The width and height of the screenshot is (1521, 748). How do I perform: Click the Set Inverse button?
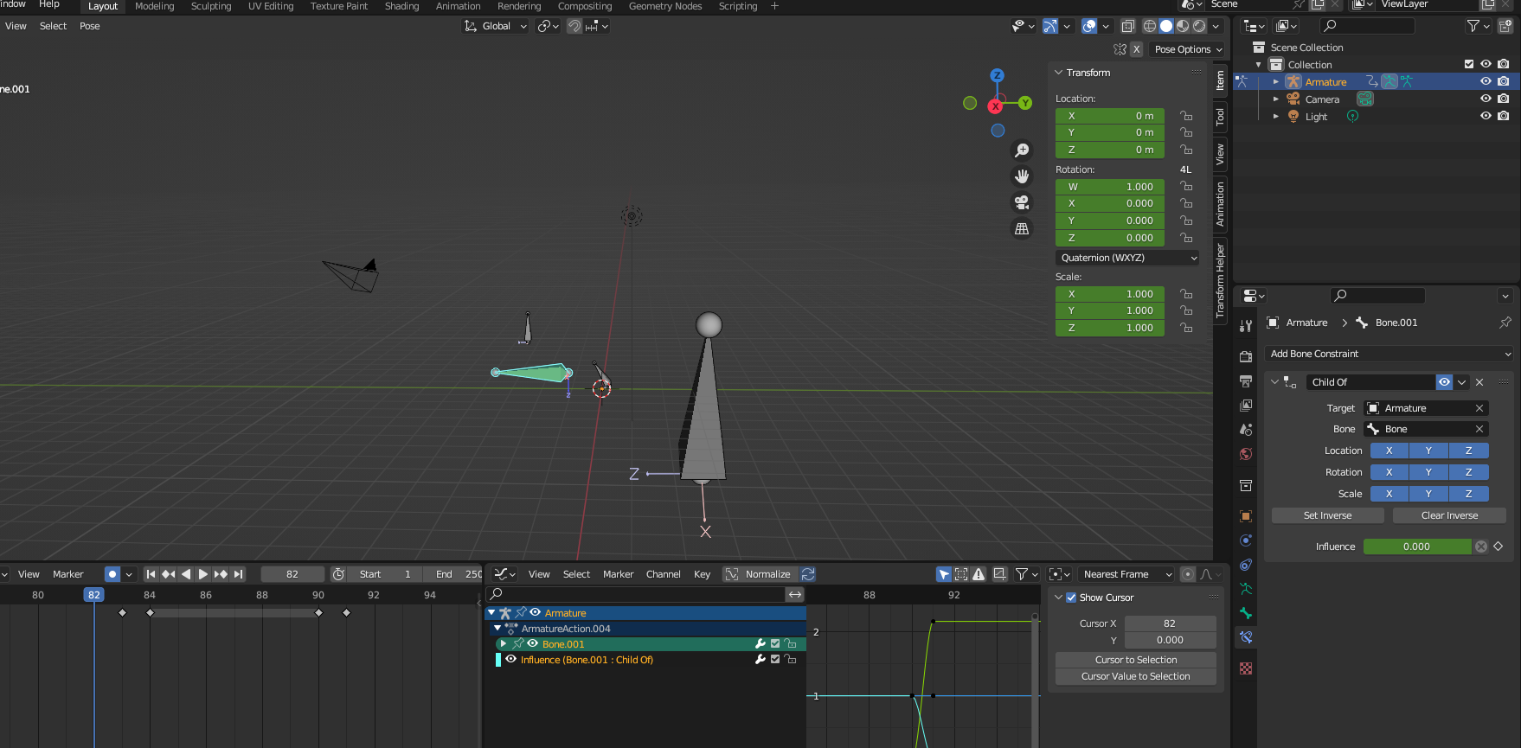click(x=1327, y=515)
